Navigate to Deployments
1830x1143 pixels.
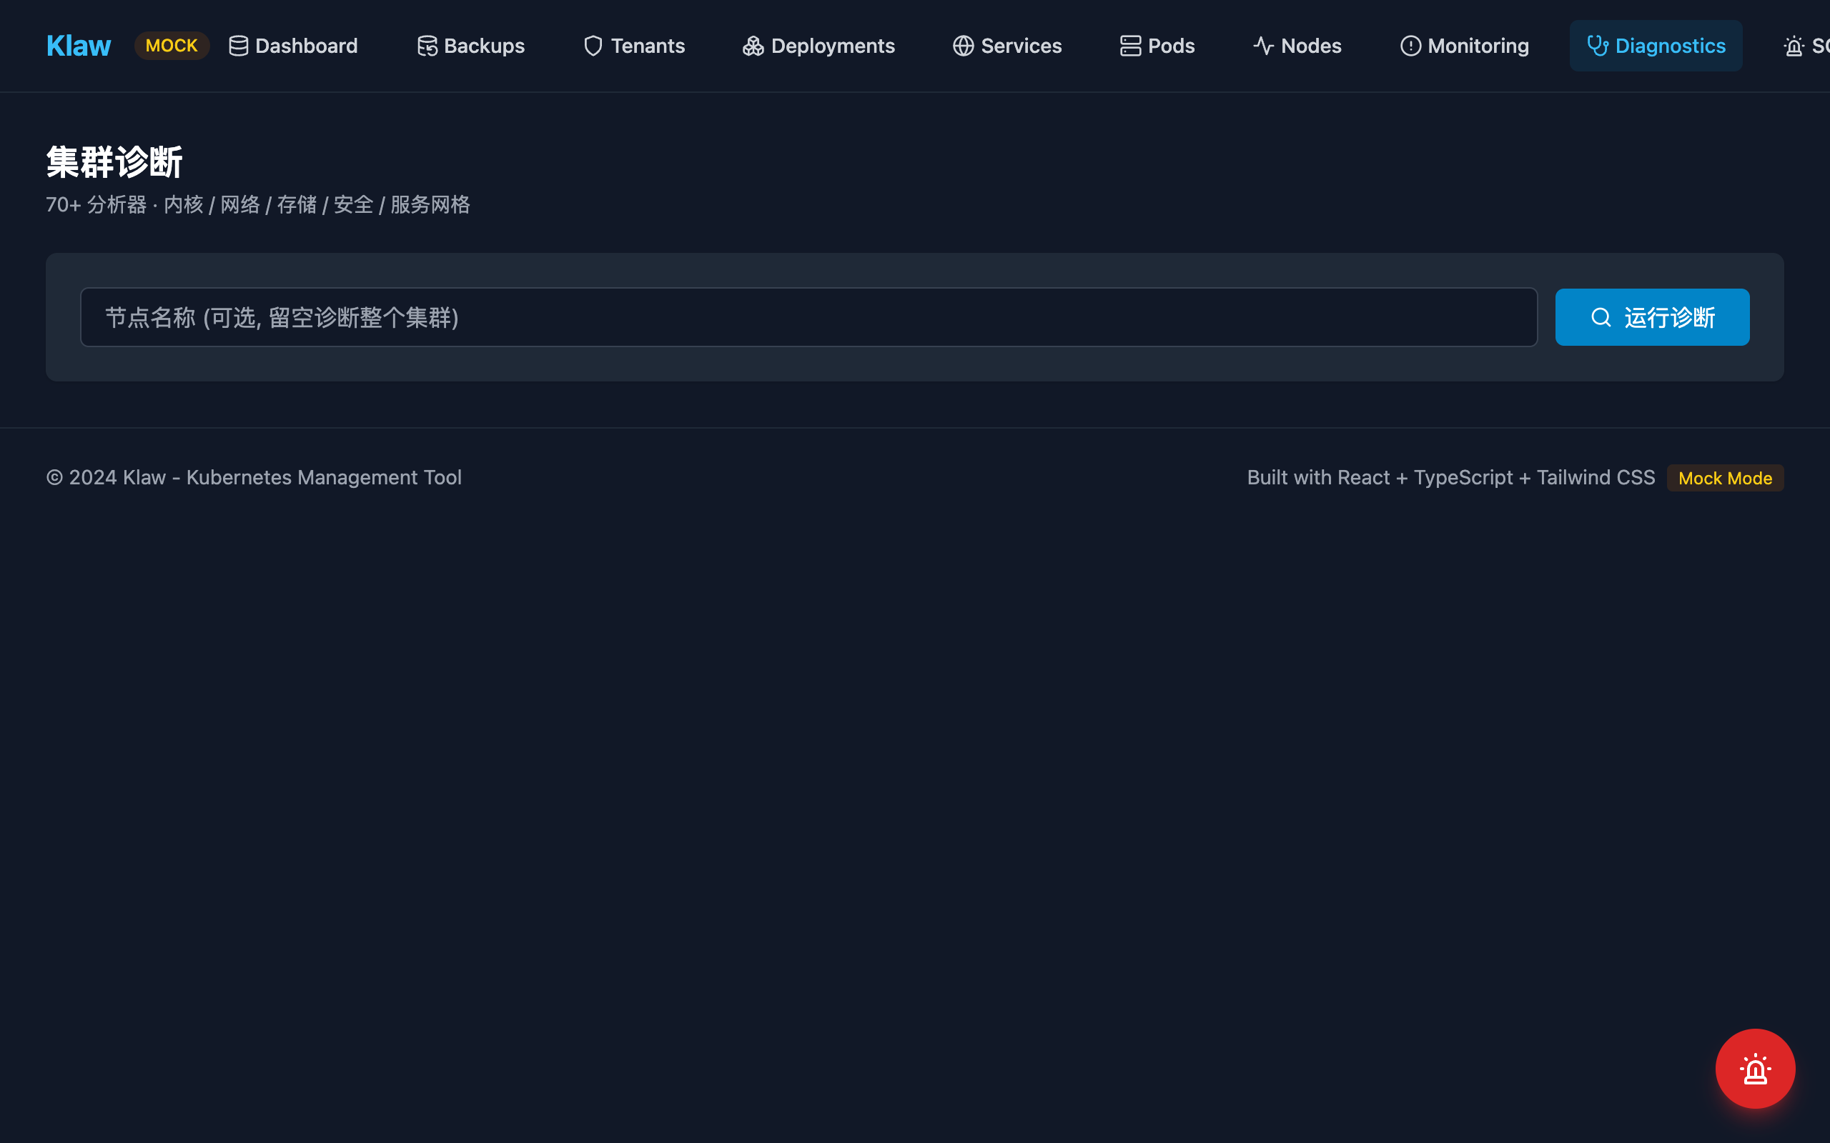point(819,46)
